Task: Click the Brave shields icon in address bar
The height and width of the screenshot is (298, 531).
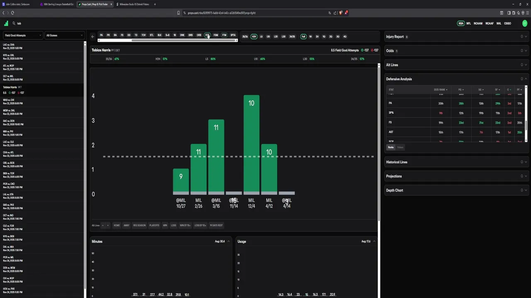Action: tap(341, 13)
